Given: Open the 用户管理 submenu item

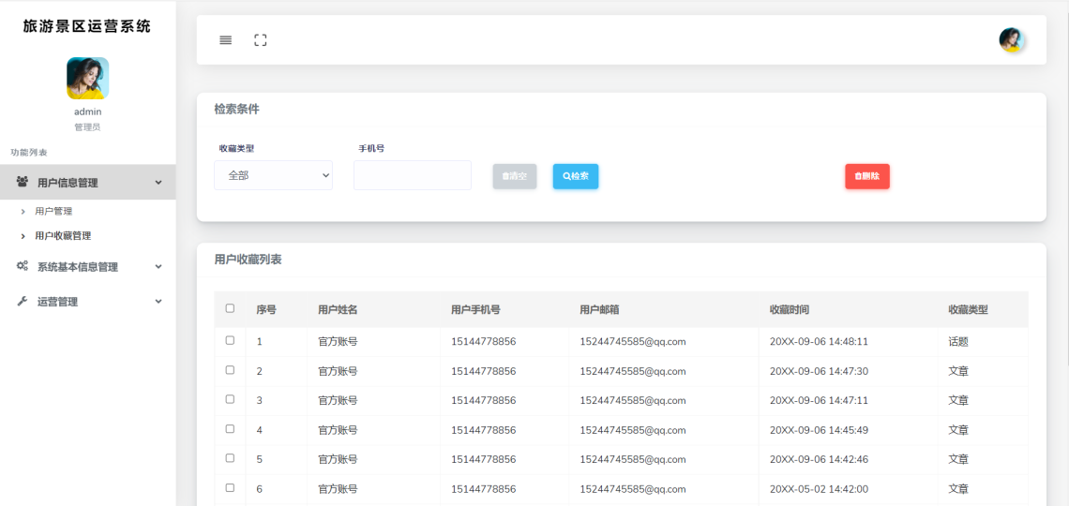Looking at the screenshot, I should click(53, 211).
